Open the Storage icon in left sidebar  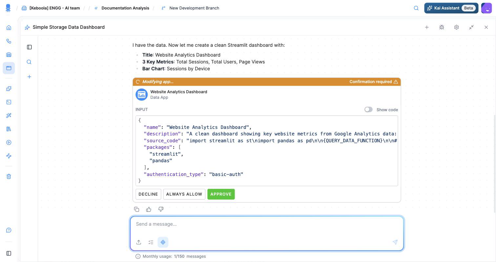pyautogui.click(x=9, y=55)
